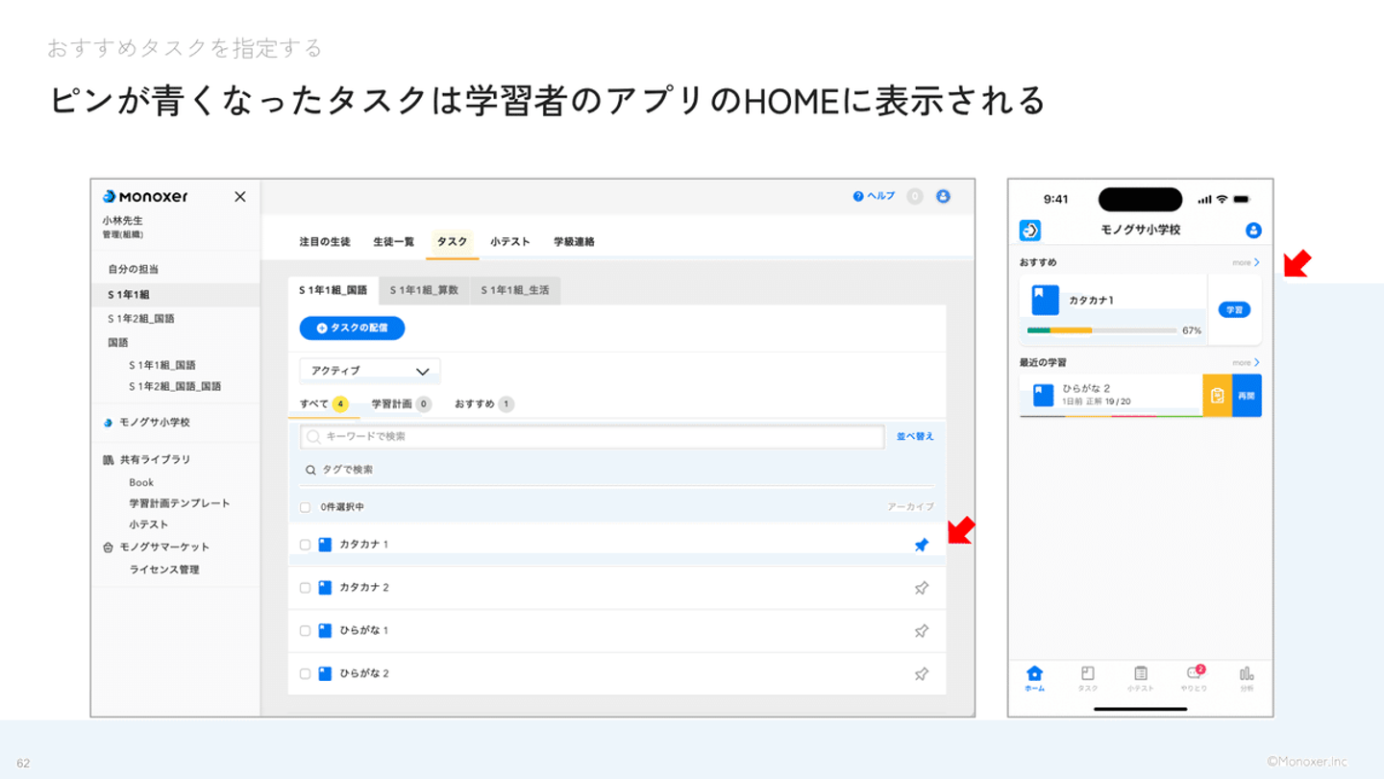1384x779 pixels.
Task: Unpin the blue pin on カタカナ 1
Action: (x=922, y=545)
